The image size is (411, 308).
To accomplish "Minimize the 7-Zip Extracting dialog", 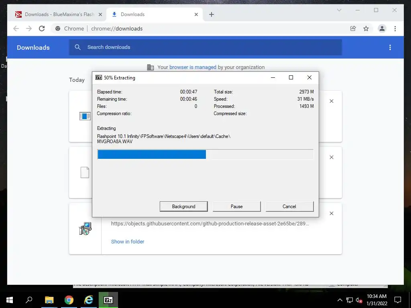I will (273, 77).
